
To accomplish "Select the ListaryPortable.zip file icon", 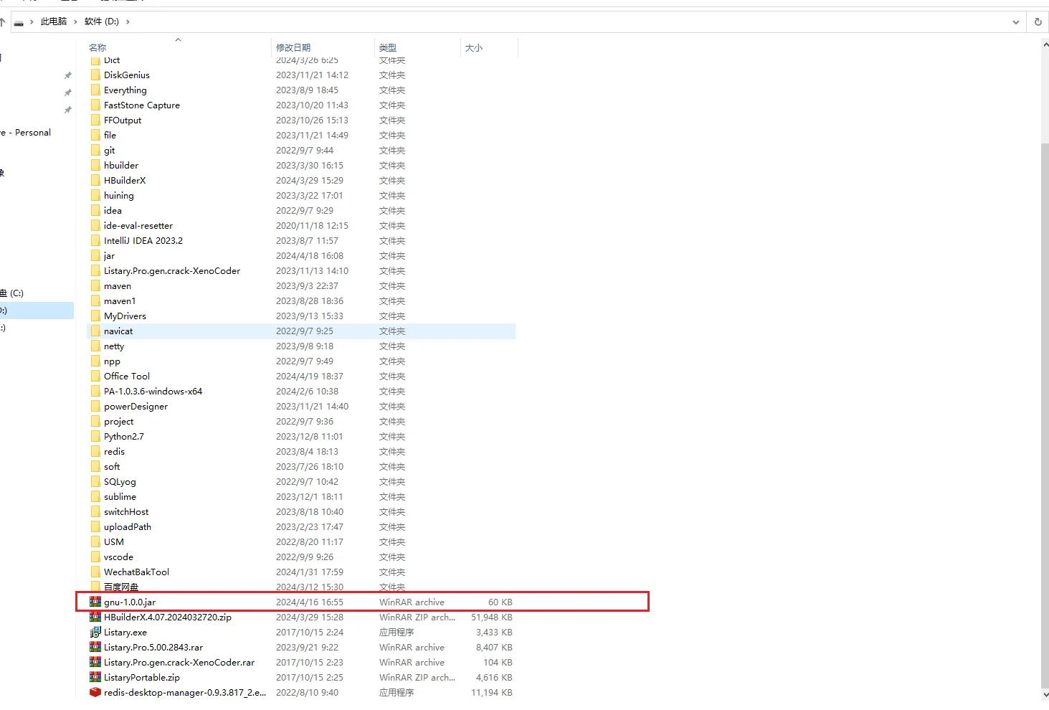I will coord(95,677).
